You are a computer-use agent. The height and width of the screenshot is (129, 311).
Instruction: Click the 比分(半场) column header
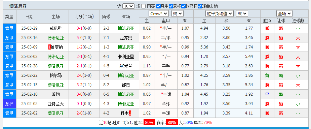tap(84, 17)
